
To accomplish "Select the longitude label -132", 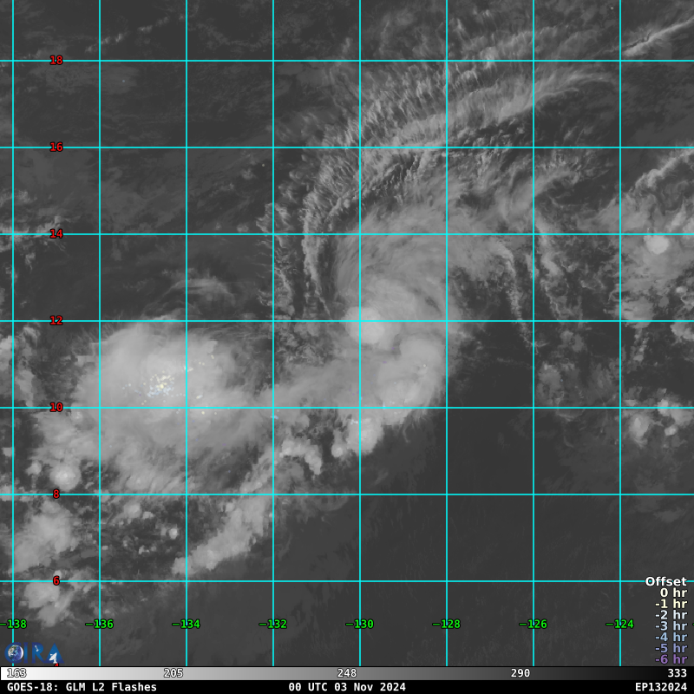I will [x=273, y=624].
